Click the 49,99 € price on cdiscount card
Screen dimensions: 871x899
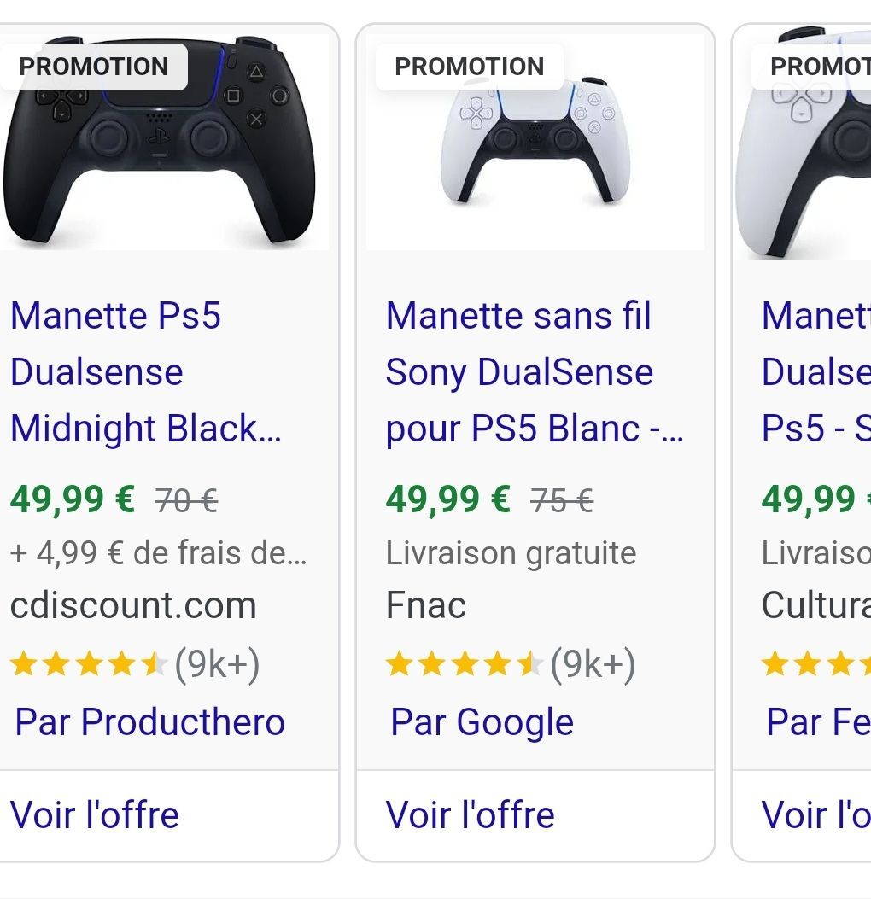(x=73, y=499)
